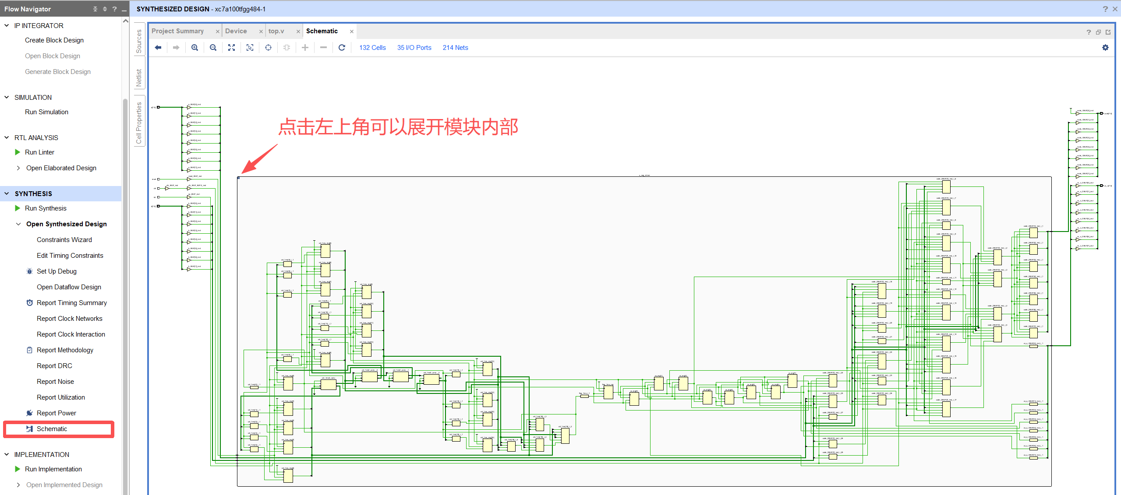Expand Open Implemented Design in Flow Navigator

click(18, 484)
